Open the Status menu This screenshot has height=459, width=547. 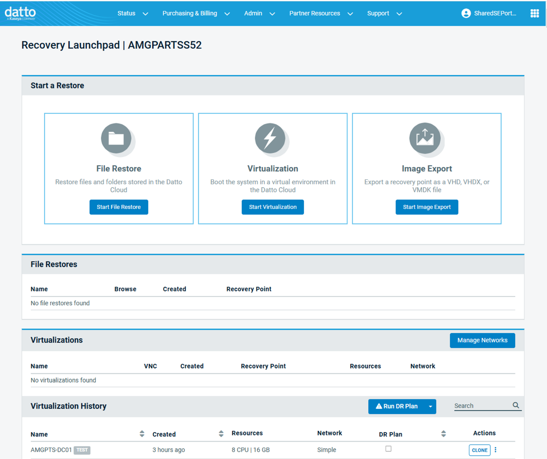click(126, 13)
